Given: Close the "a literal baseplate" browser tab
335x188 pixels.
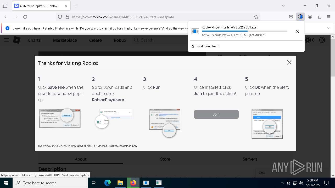Looking at the screenshot, I should click(66, 6).
